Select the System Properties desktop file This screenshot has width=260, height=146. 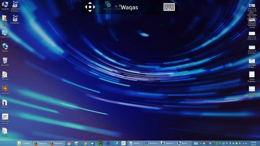[x=252, y=77]
